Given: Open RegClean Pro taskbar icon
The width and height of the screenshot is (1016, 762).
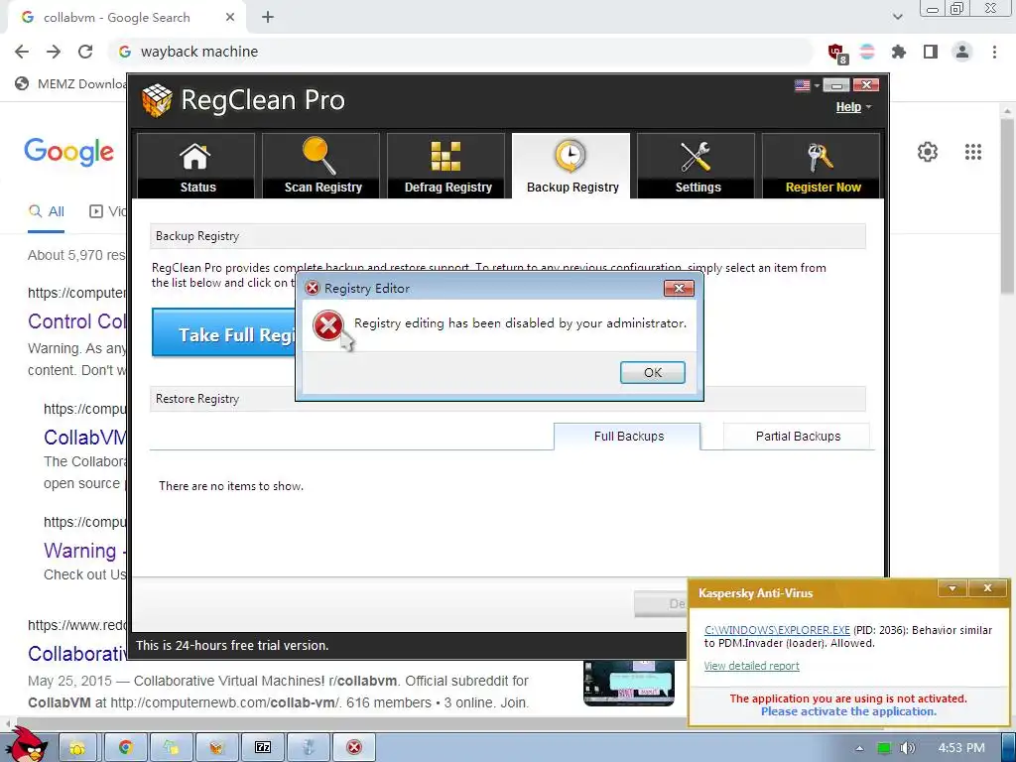Looking at the screenshot, I should point(216,748).
